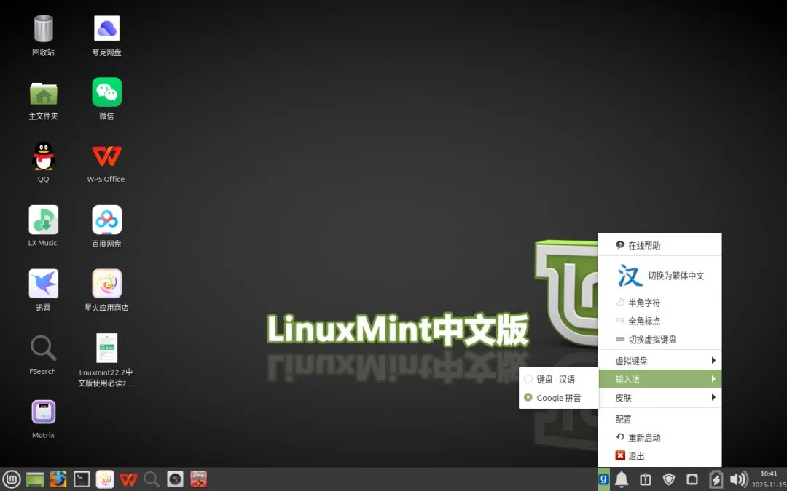The width and height of the screenshot is (787, 491).
Task: Launch Motrix download manager desktop icon
Action: [x=43, y=412]
